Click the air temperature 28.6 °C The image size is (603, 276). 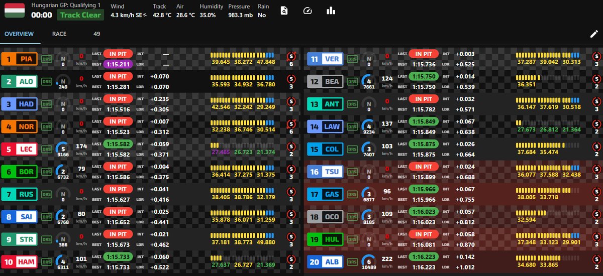click(x=185, y=16)
